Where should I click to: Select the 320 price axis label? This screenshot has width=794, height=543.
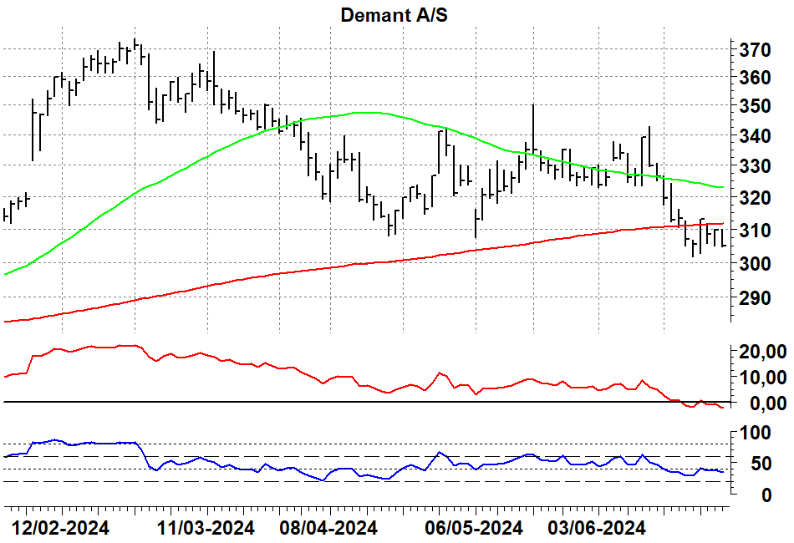[x=755, y=198]
